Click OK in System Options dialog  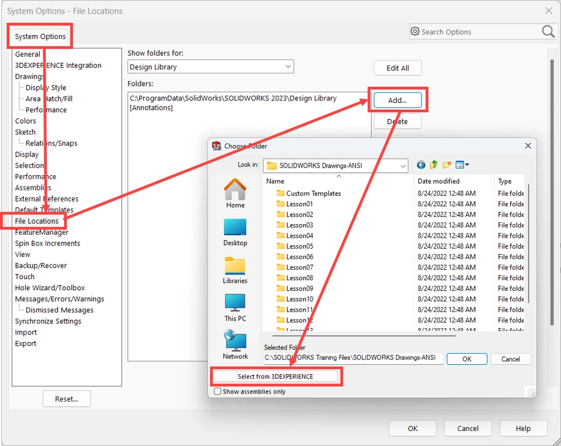click(x=413, y=428)
